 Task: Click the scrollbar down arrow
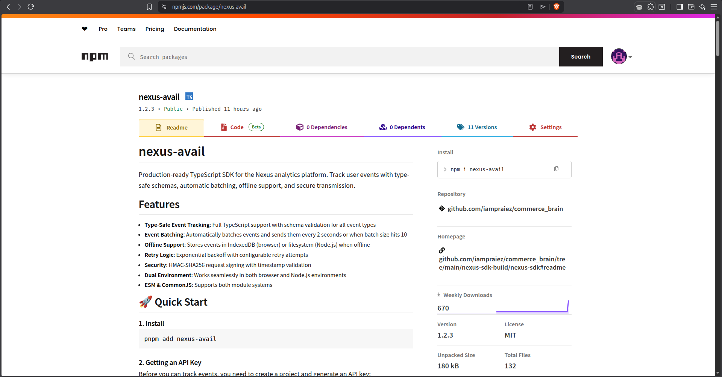[718, 373]
